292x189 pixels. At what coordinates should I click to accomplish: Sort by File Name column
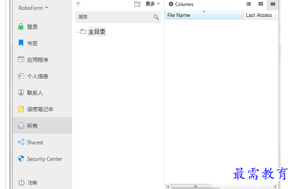tap(204, 15)
